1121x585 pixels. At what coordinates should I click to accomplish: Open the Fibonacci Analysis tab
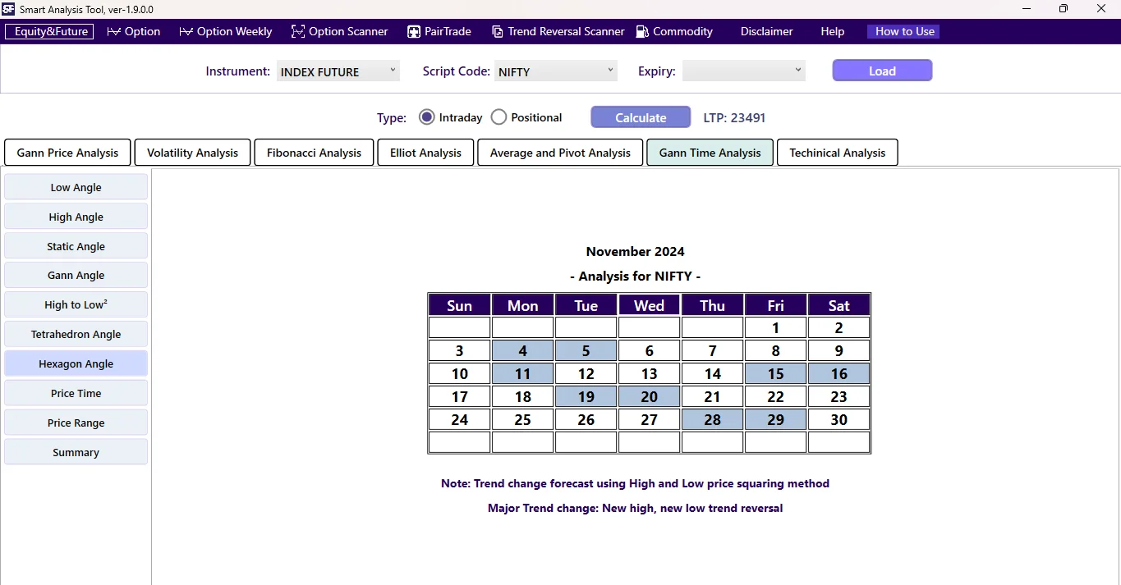coord(314,152)
